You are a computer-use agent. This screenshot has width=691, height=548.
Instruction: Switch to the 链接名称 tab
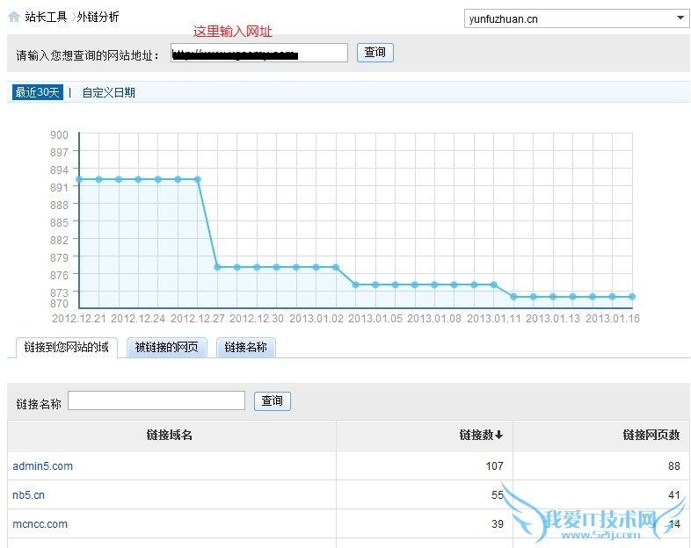coord(246,348)
